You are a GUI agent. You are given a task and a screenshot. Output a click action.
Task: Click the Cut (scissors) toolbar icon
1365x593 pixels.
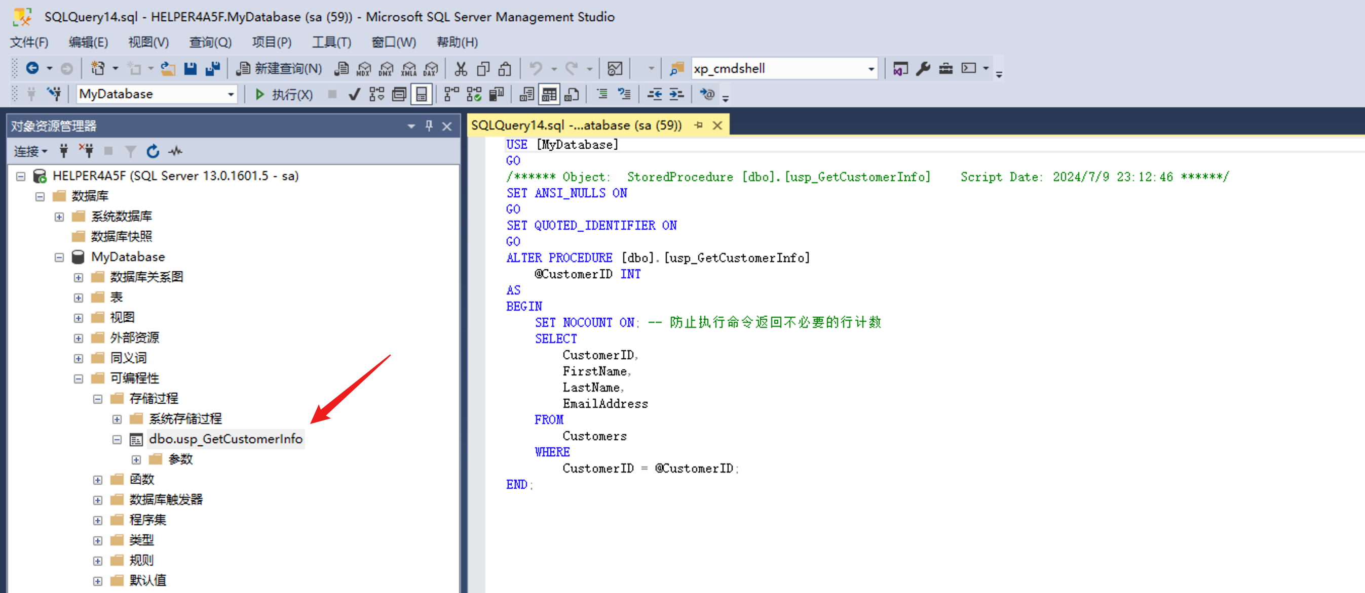461,68
